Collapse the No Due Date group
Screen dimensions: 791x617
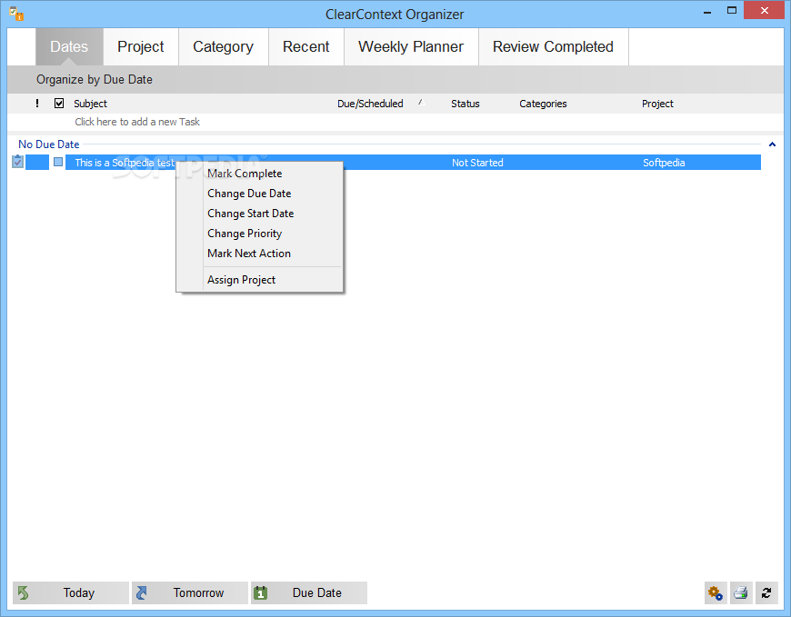772,144
